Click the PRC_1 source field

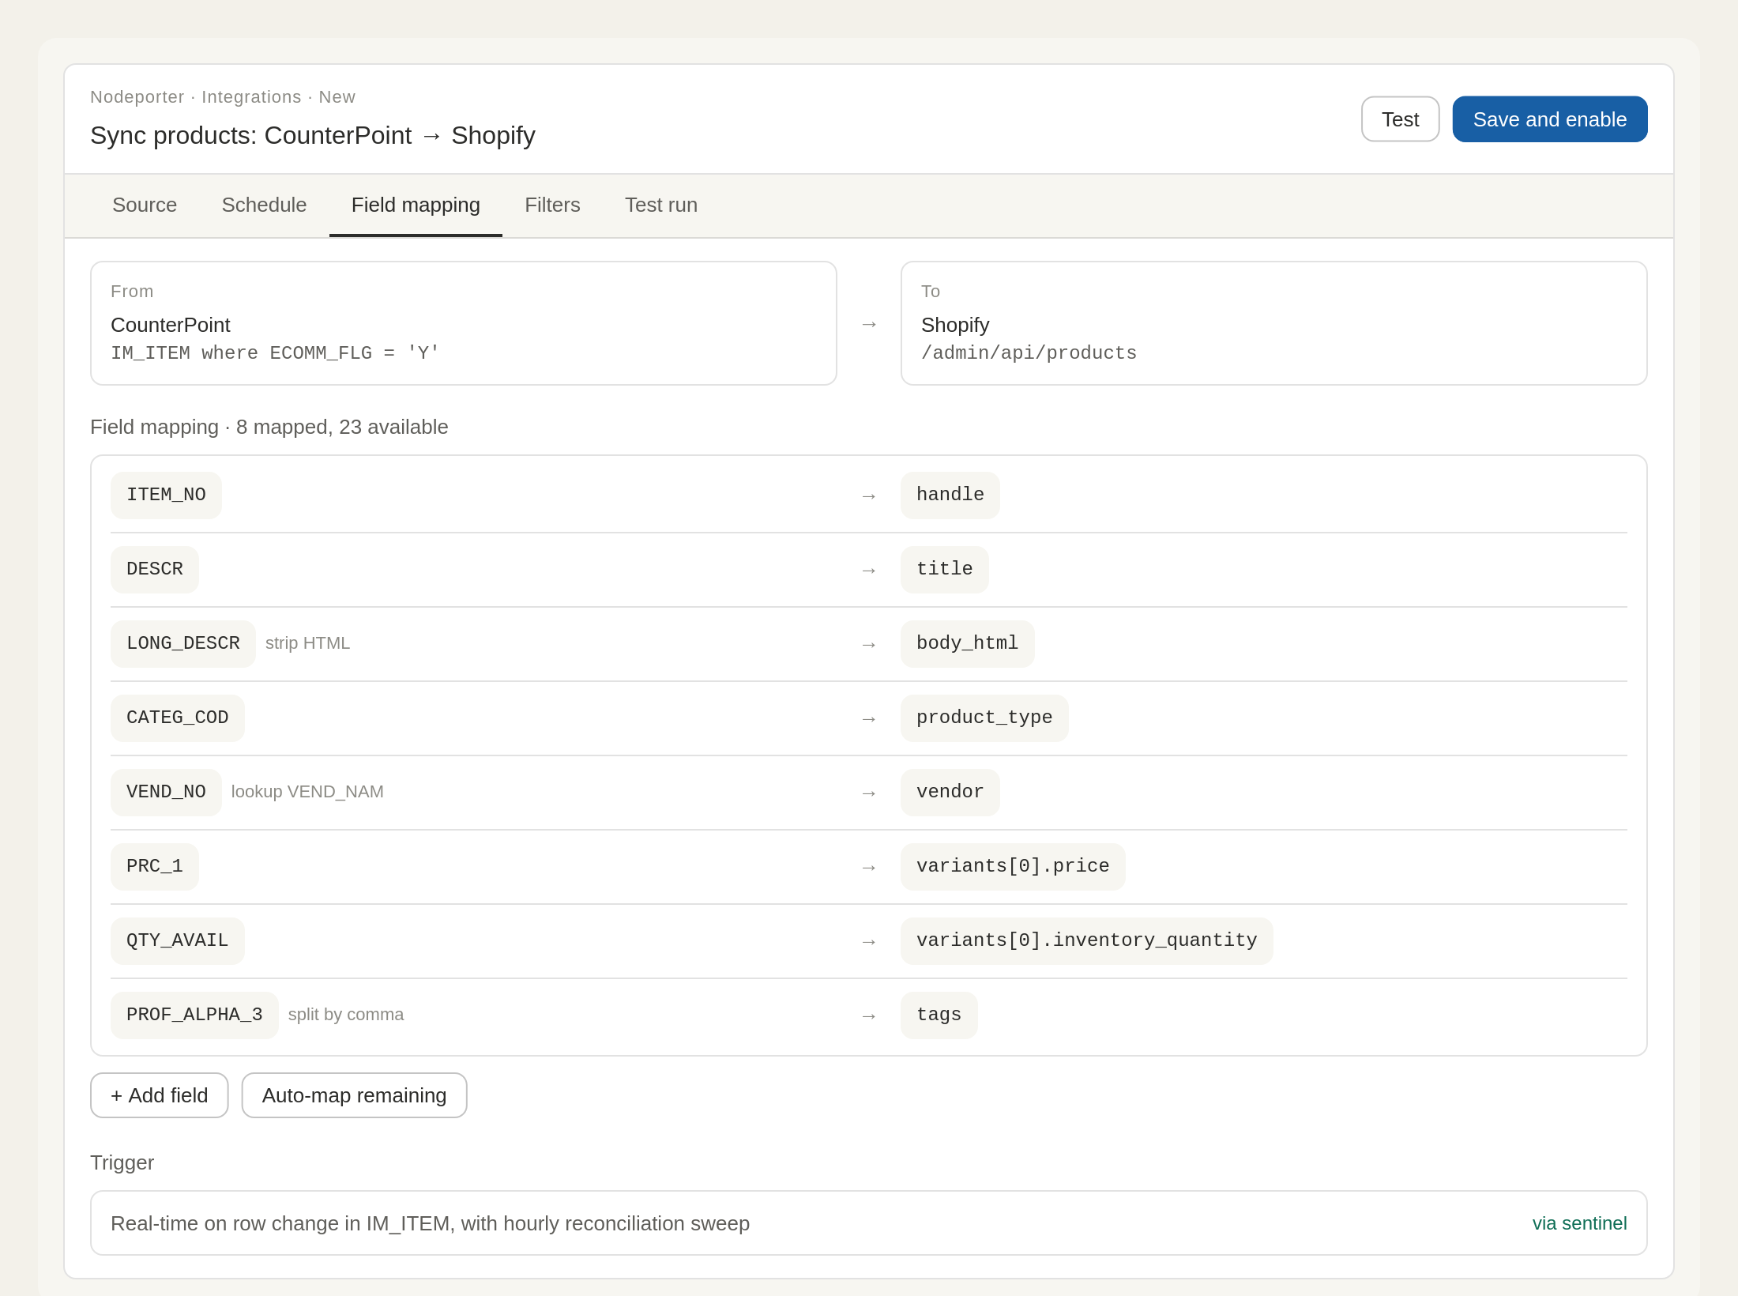point(155,866)
